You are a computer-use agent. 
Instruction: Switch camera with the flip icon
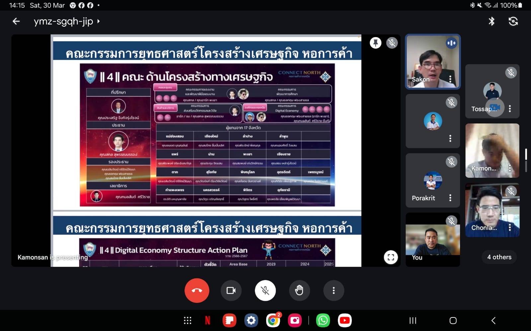(x=513, y=22)
